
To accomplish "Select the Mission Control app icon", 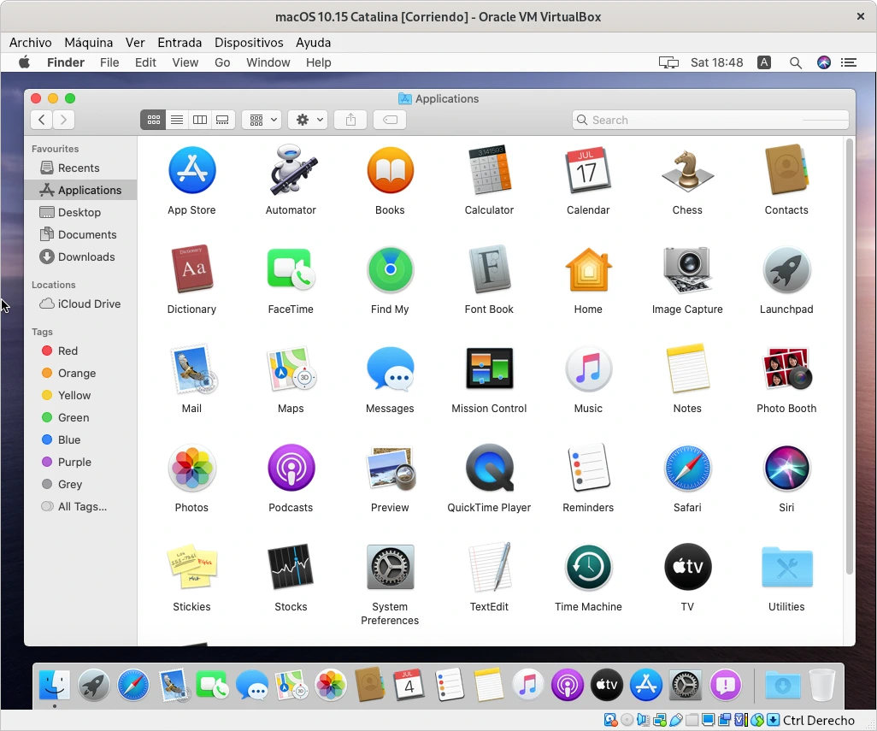I will pos(489,369).
